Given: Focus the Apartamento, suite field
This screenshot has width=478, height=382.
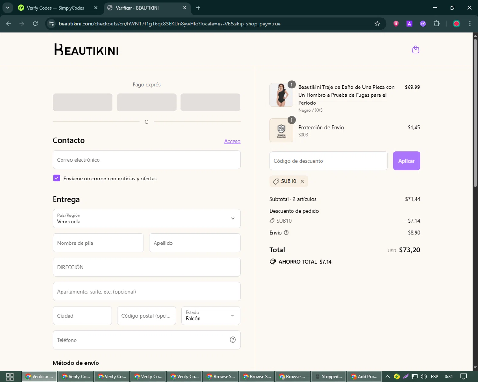Looking at the screenshot, I should coord(147,291).
